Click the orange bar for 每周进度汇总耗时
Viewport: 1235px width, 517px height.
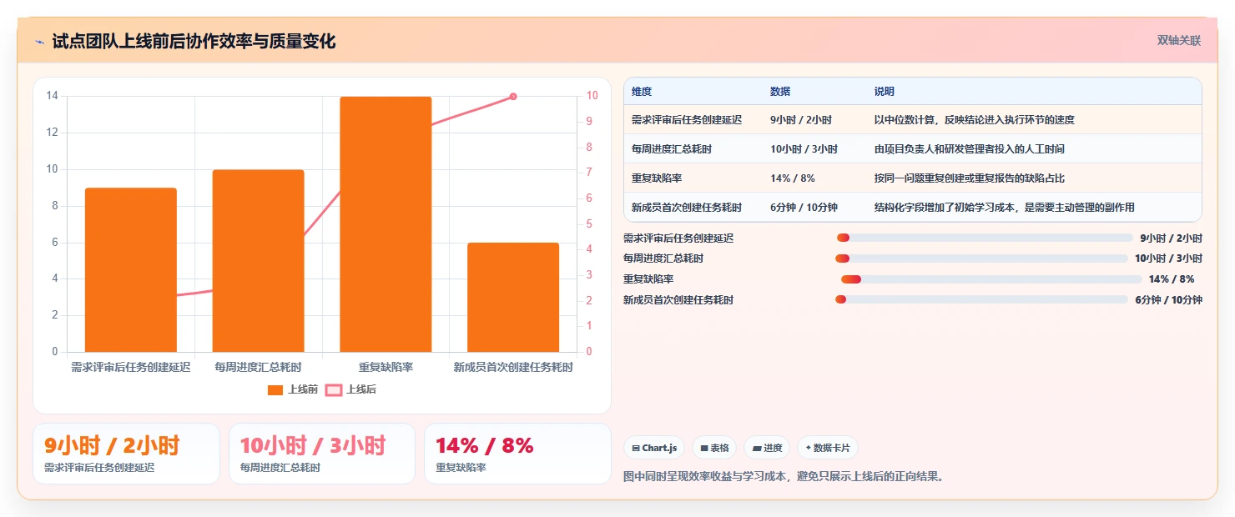coord(258,261)
